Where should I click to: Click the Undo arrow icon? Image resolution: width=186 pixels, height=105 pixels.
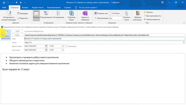8,3
